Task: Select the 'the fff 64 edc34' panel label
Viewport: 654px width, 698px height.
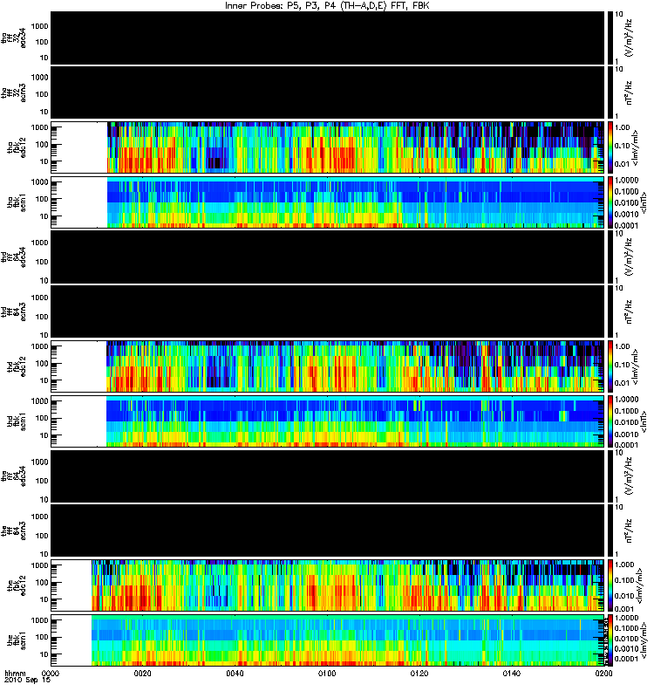Action: pyautogui.click(x=14, y=476)
